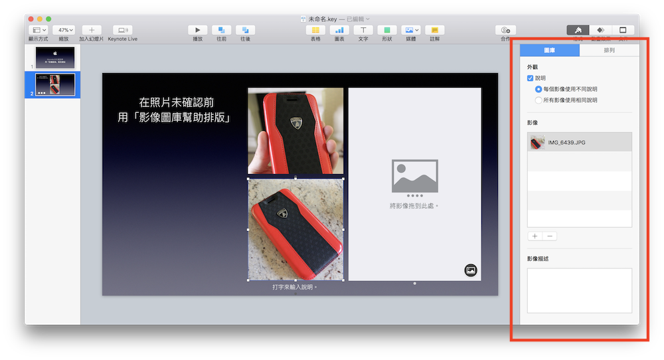
Task: Click the replace-image icon on the placeholder
Action: click(471, 270)
